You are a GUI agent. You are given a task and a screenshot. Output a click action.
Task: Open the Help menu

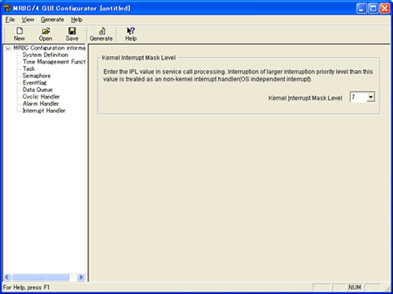[76, 20]
